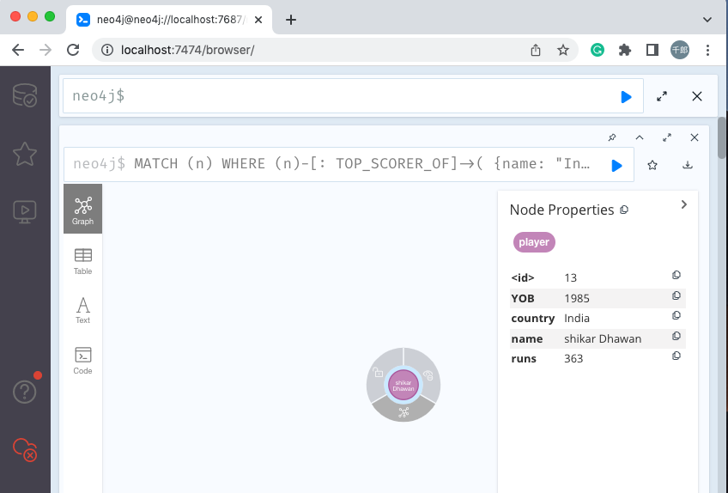The image size is (728, 493).
Task: Bookmark this tab with star
Action: [562, 50]
